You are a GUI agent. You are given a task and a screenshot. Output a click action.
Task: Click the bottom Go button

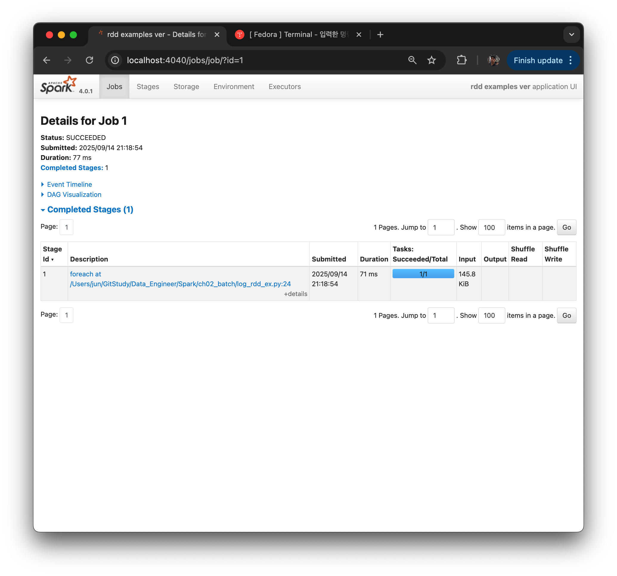(x=566, y=315)
